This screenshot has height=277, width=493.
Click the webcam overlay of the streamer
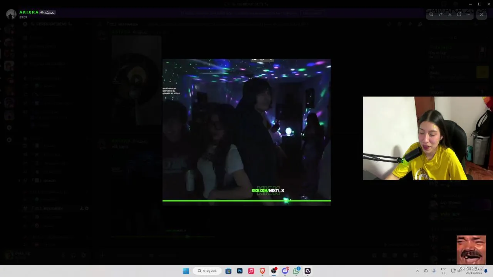428,138
